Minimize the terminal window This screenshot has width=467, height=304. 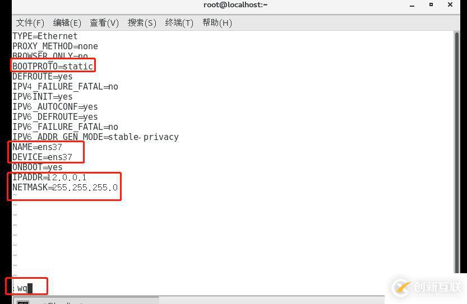(412, 6)
